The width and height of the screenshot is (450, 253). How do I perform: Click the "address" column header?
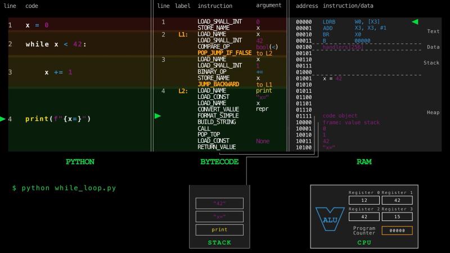pyautogui.click(x=307, y=6)
